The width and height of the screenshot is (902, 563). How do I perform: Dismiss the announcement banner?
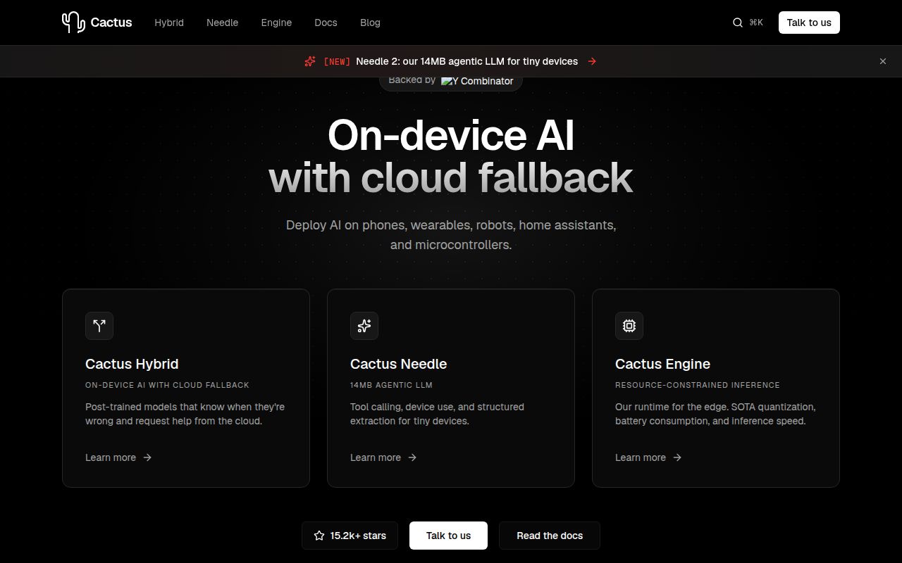883,61
